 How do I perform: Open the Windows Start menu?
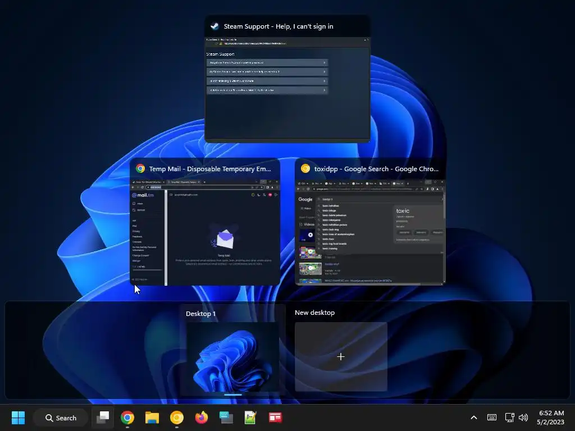(18, 418)
